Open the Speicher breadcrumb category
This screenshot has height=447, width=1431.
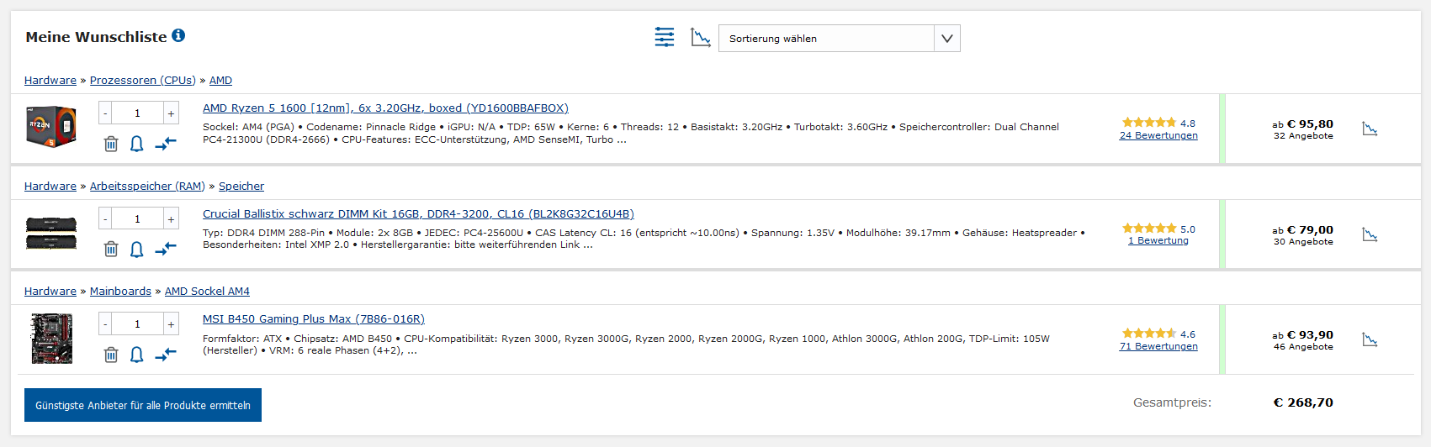click(241, 187)
